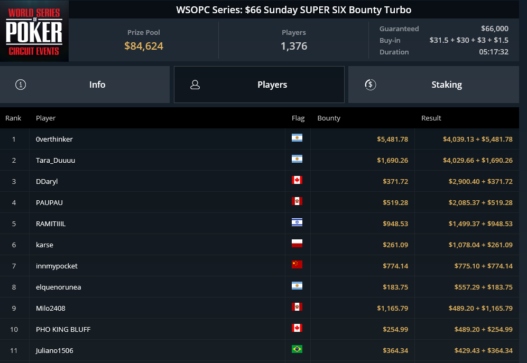Click bounty value $1,165.79 in Bounty column
Screen dimensions: 527x363
pyautogui.click(x=392, y=308)
